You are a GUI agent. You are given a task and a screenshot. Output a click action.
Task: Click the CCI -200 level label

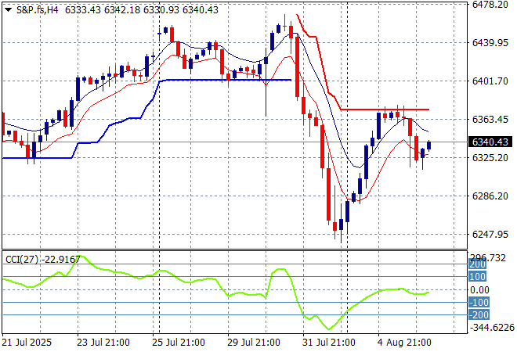point(479,314)
